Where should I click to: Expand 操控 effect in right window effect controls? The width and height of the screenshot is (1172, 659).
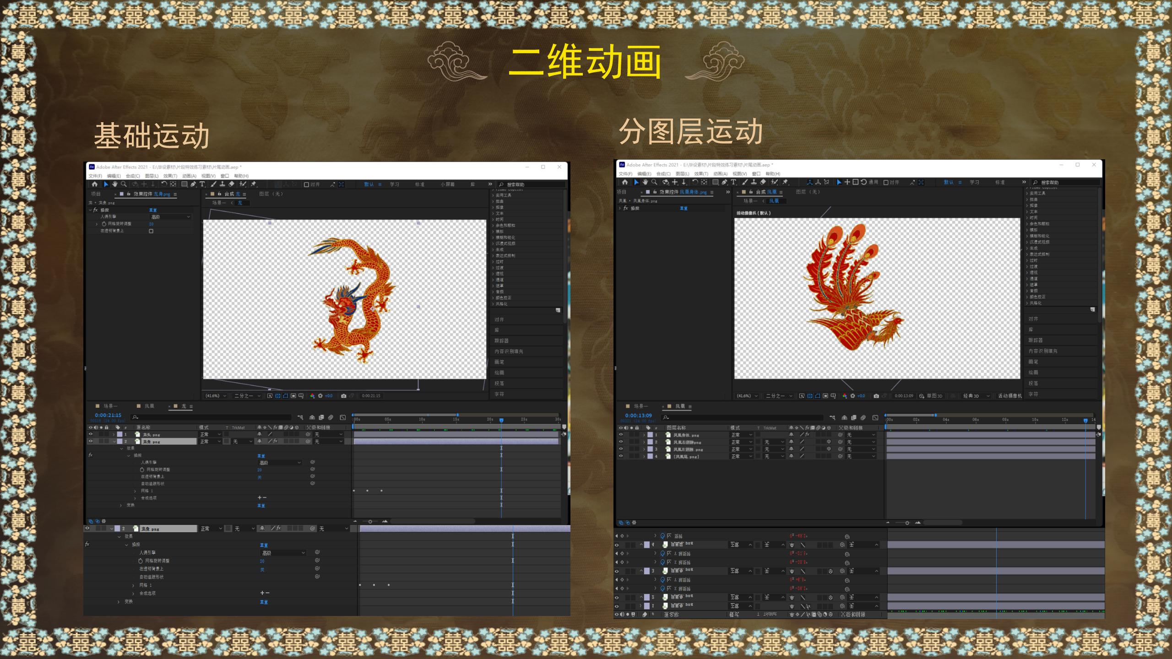click(620, 208)
